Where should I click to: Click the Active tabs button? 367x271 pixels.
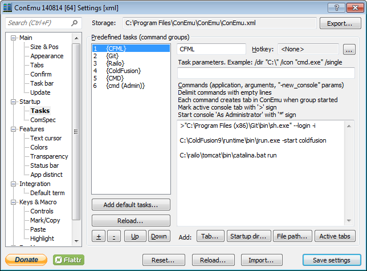click(x=335, y=236)
